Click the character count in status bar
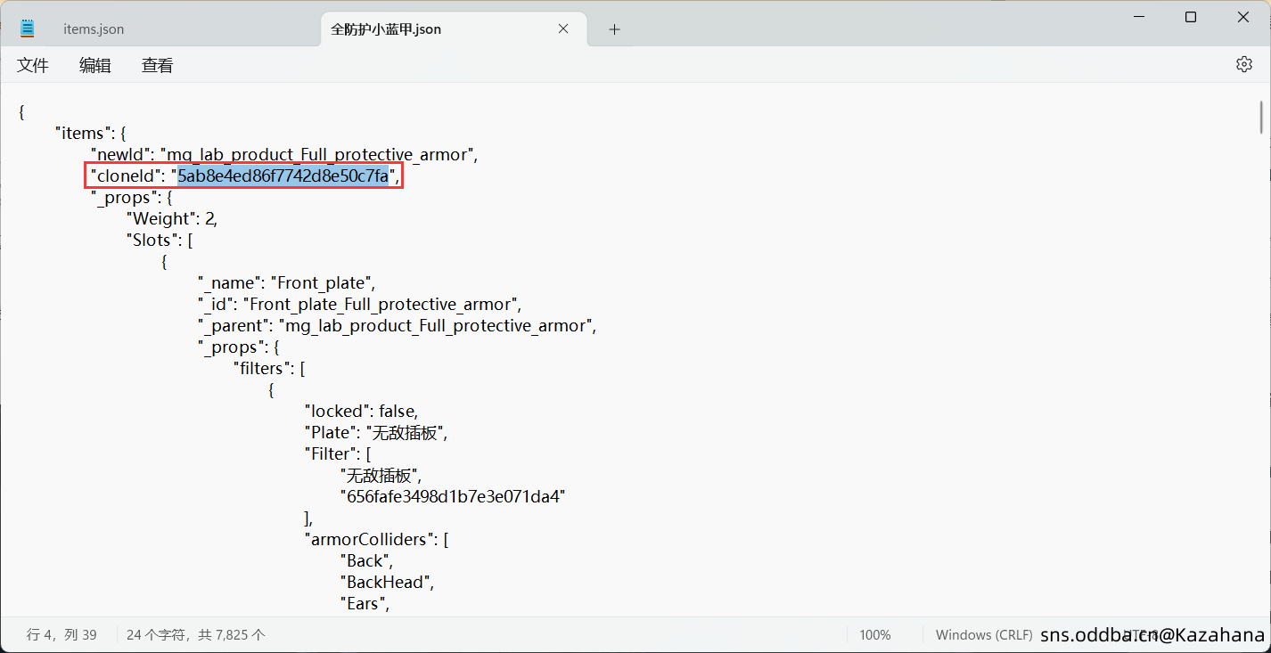 click(x=195, y=635)
